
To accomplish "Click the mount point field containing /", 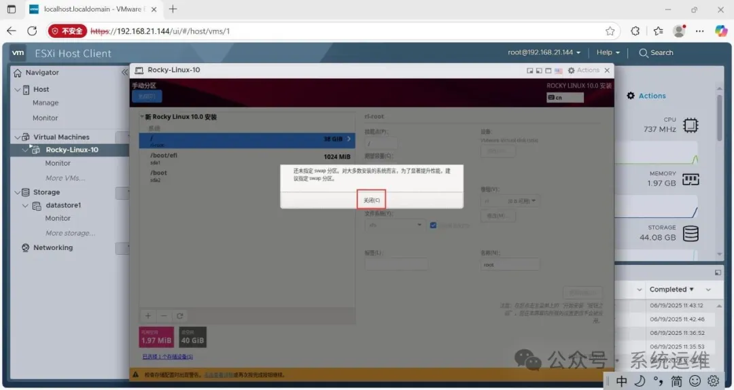I will [381, 143].
